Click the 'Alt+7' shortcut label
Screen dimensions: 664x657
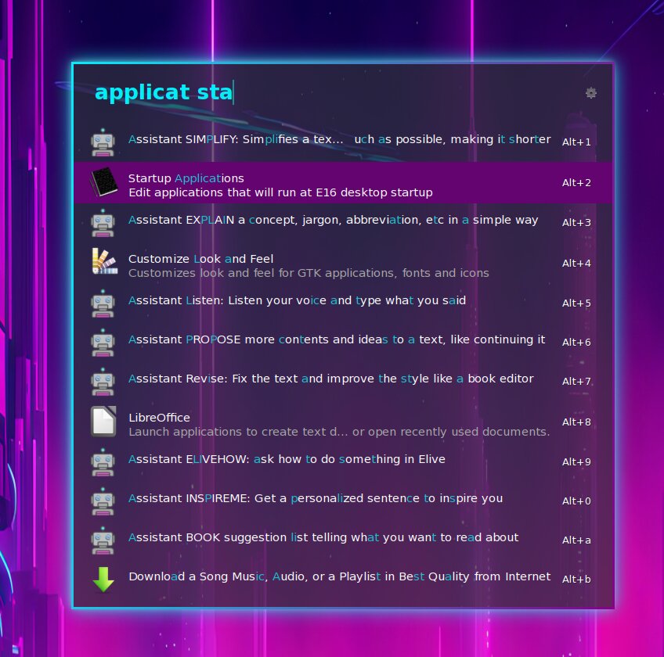[576, 382]
